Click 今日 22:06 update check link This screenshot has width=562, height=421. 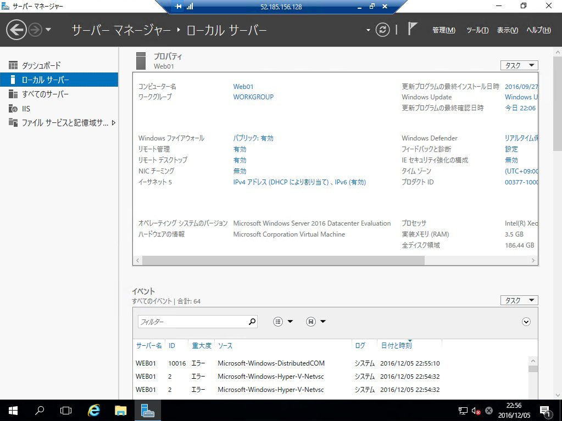pyautogui.click(x=520, y=108)
